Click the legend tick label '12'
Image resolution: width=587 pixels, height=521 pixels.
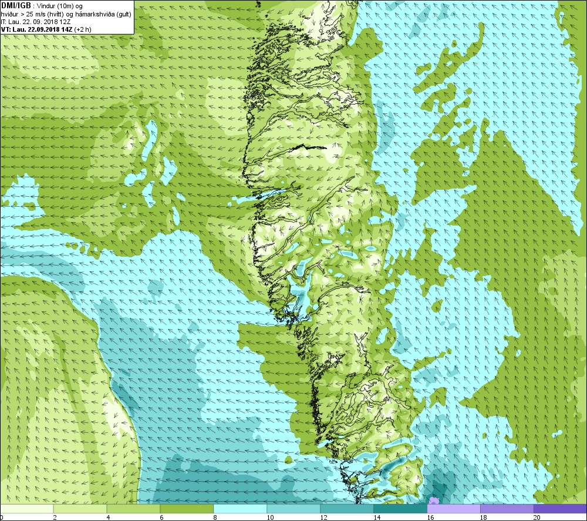(x=323, y=517)
